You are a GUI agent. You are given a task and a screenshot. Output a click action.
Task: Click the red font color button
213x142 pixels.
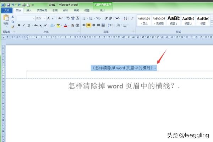(x=65, y=25)
